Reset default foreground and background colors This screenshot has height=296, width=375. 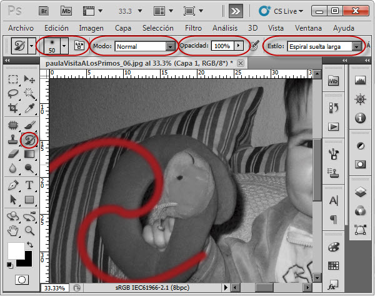coord(9,265)
